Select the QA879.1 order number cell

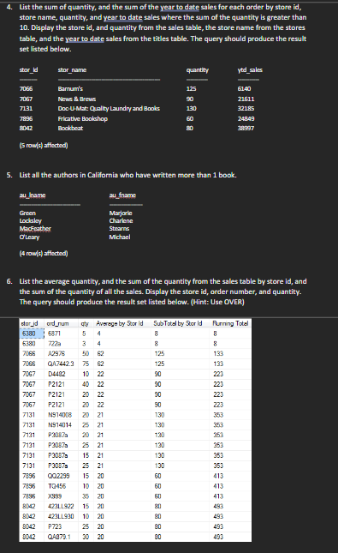59,537
